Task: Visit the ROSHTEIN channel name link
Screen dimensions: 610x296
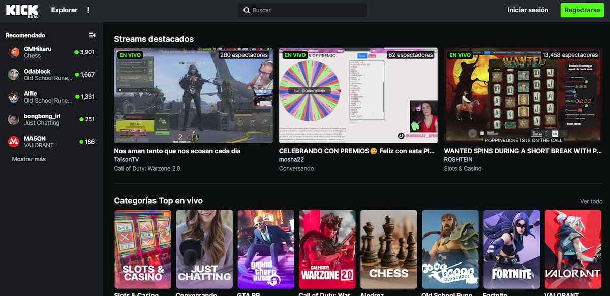Action: pyautogui.click(x=459, y=160)
